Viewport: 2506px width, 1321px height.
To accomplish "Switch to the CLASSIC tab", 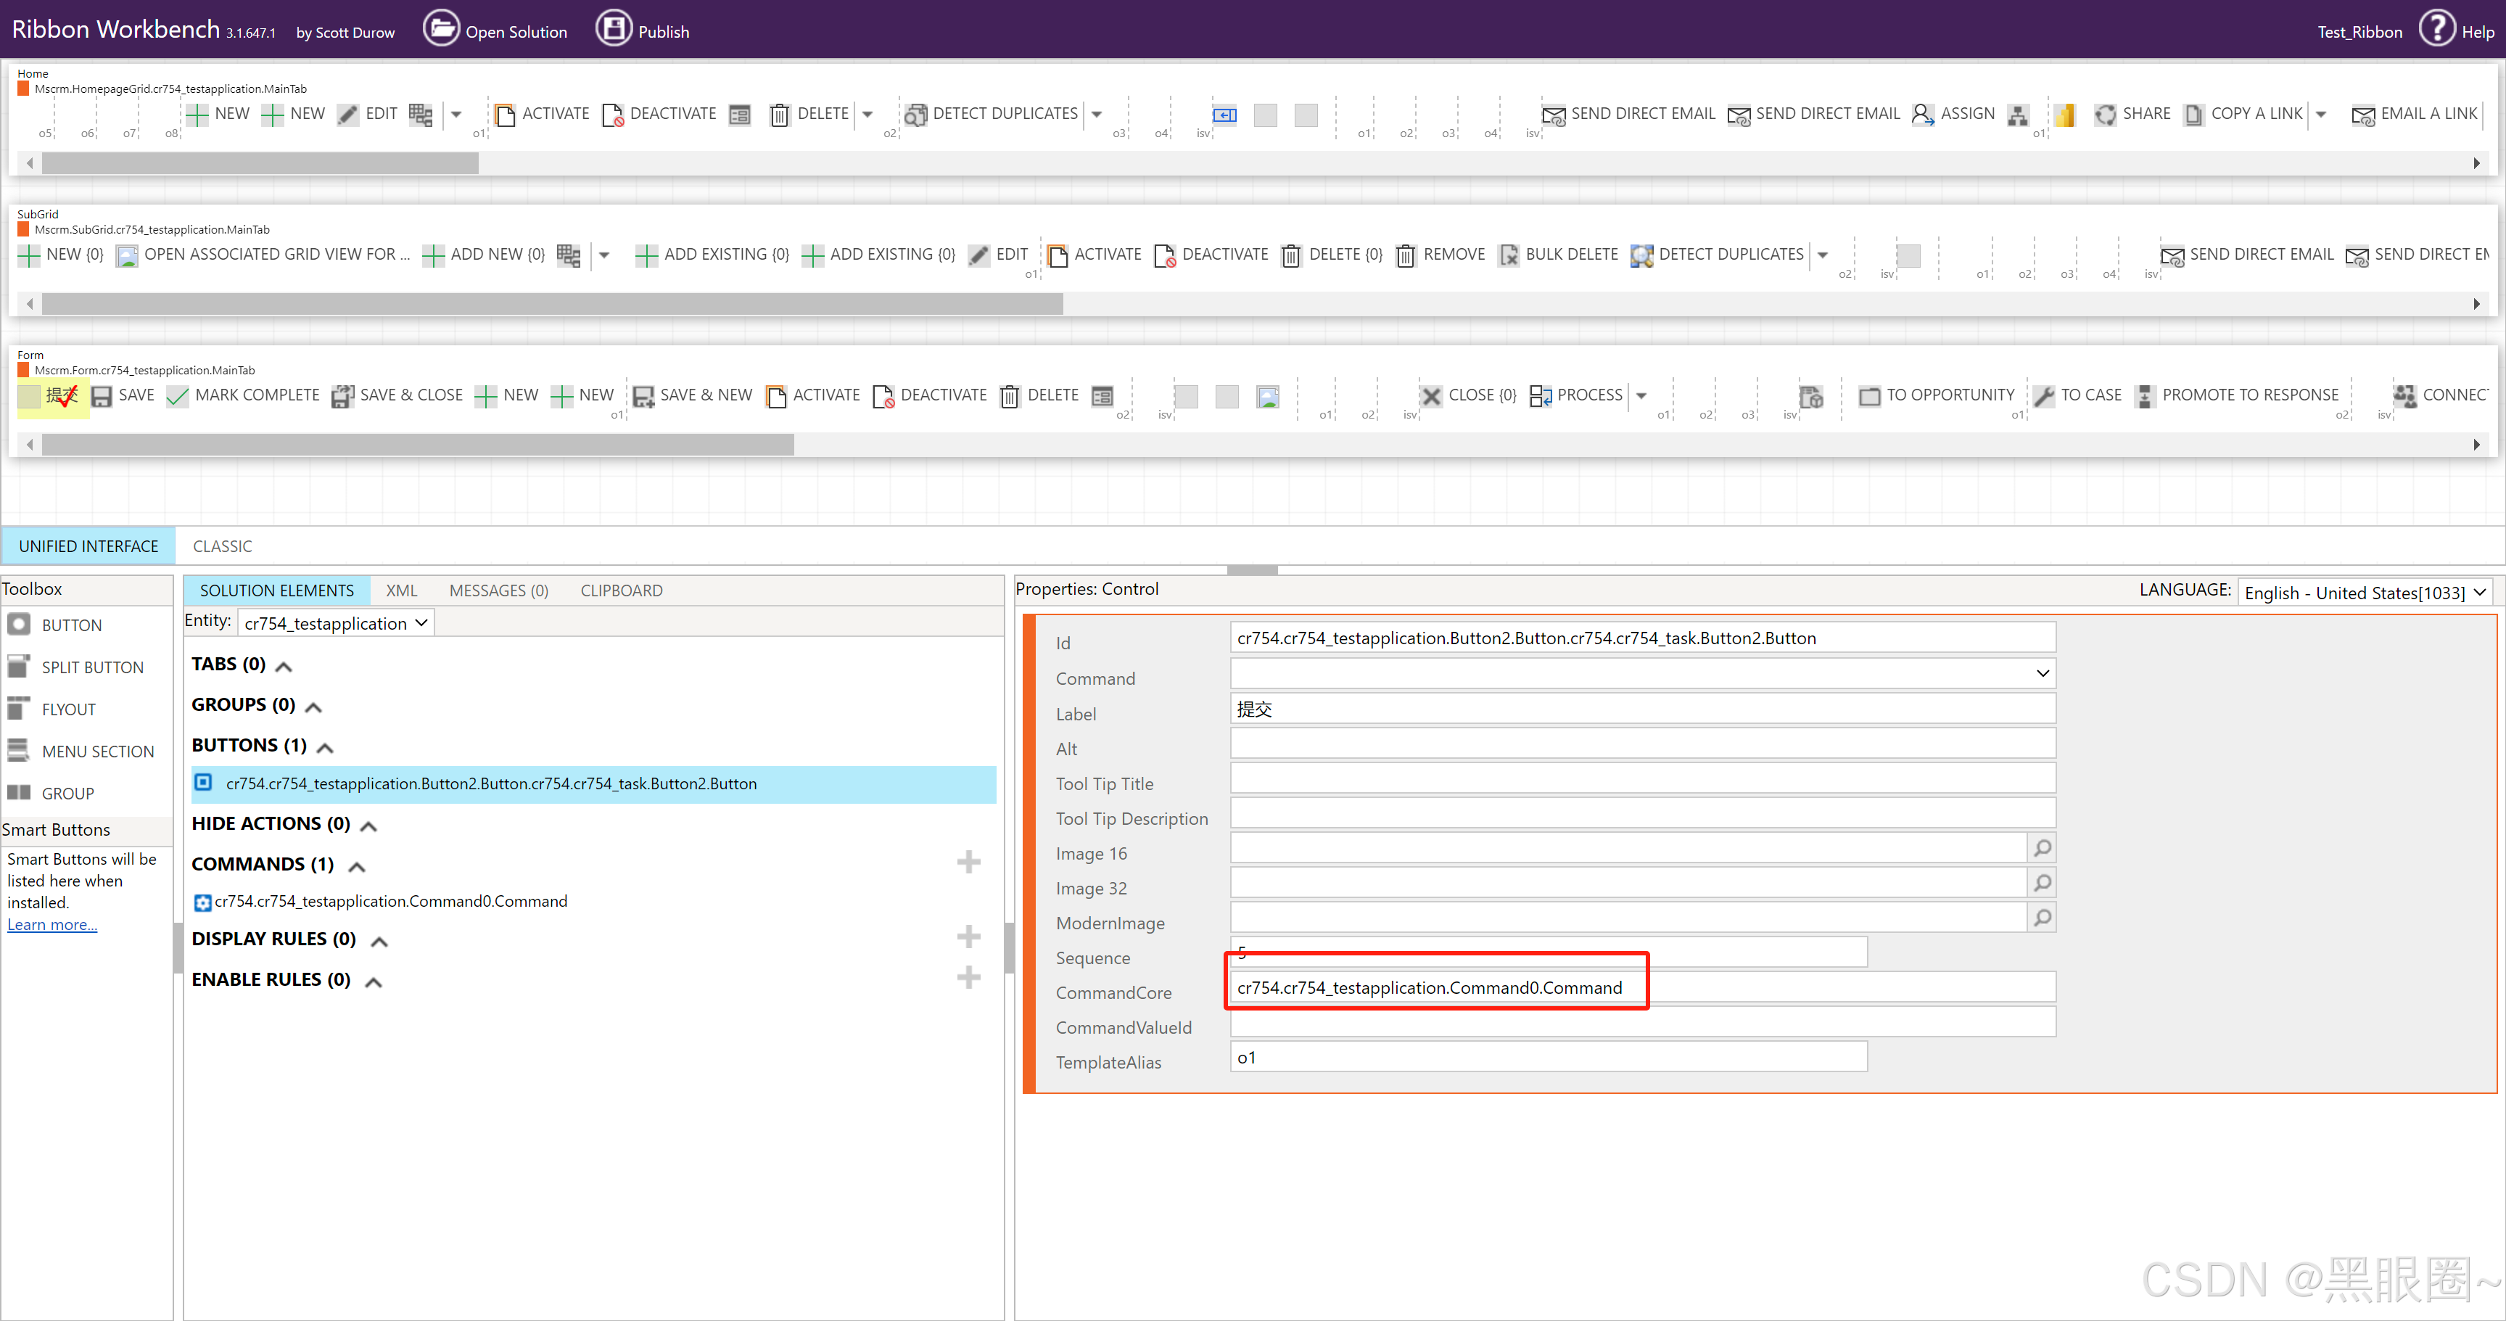I will coord(223,546).
